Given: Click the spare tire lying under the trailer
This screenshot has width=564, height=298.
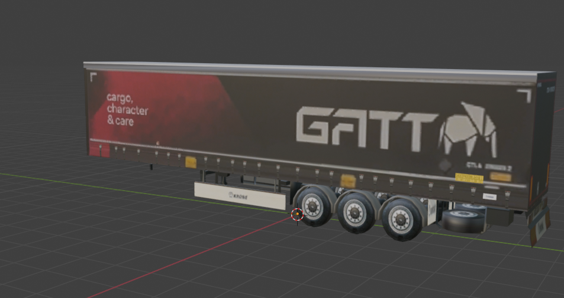Looking at the screenshot, I should point(463,221).
